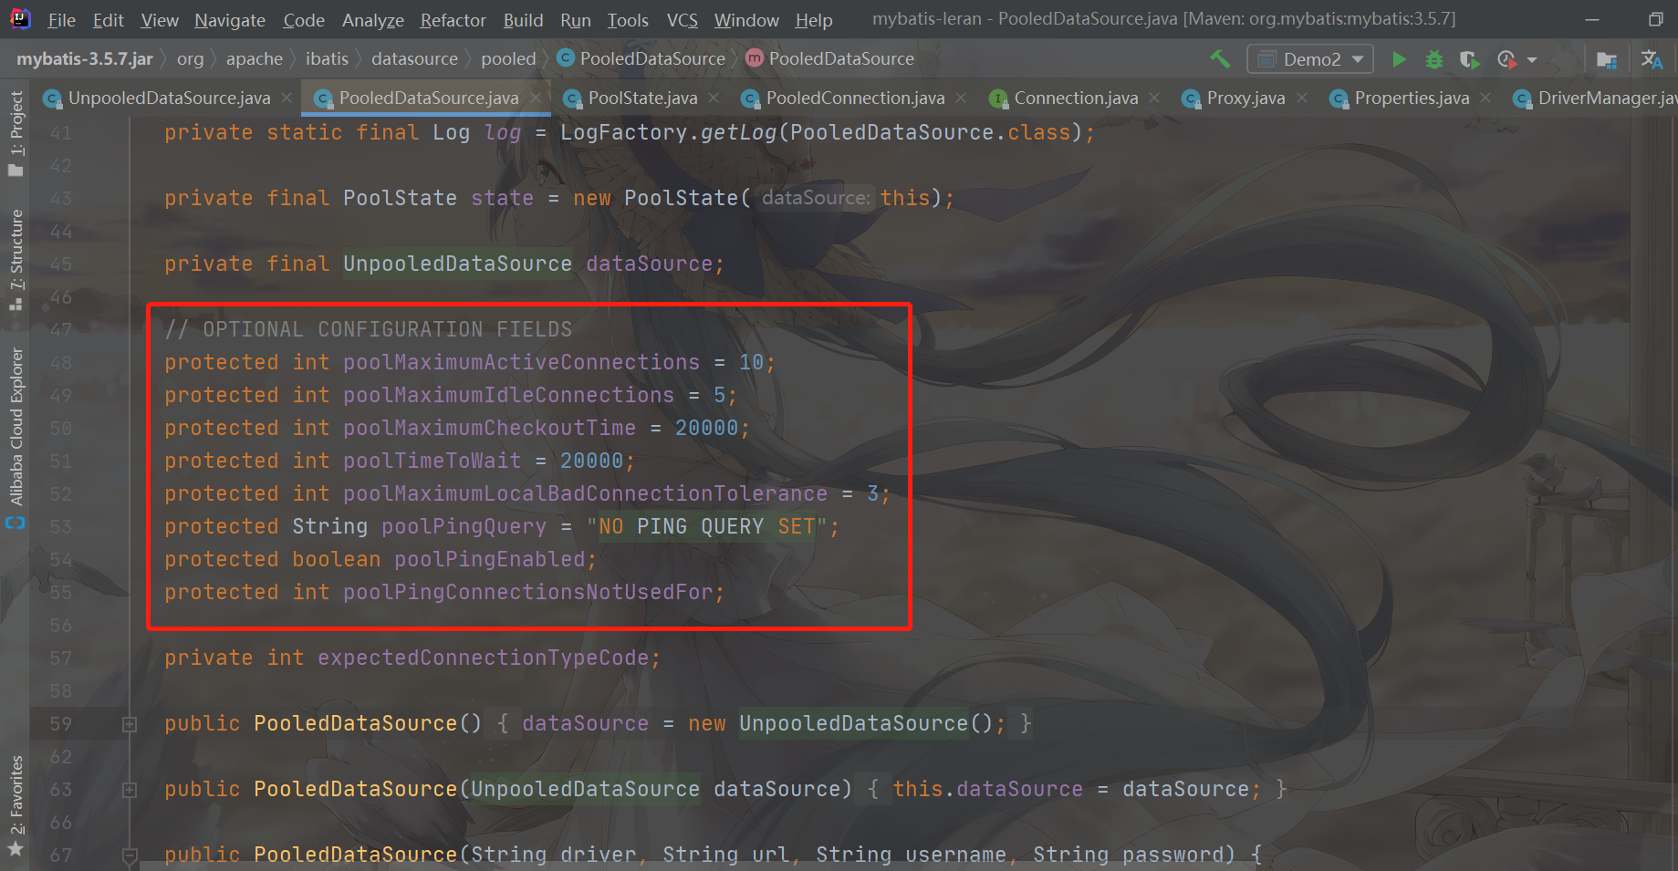Click the poolMaximumActiveConnections field name
The height and width of the screenshot is (871, 1678).
coord(521,363)
